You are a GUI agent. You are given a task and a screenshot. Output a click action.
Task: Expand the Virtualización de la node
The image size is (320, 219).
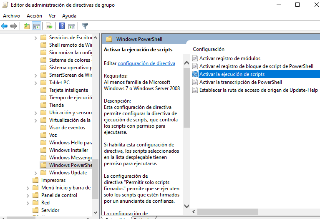coord(36,121)
